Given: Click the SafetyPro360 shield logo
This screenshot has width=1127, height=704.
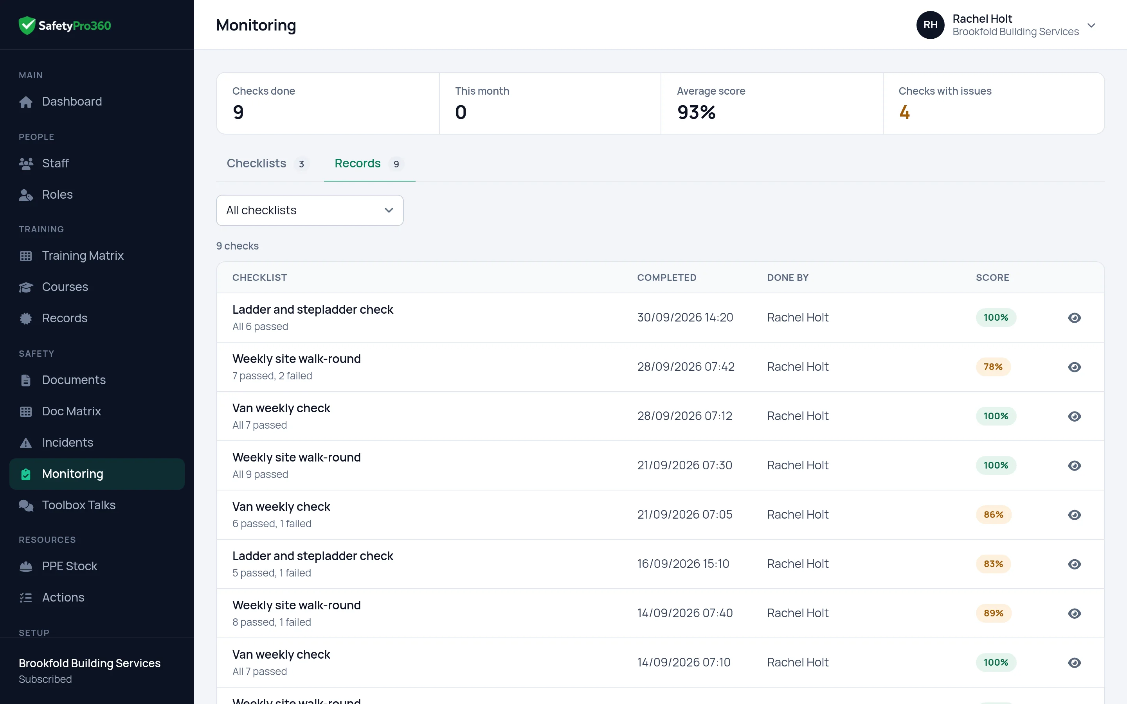Looking at the screenshot, I should coord(27,25).
